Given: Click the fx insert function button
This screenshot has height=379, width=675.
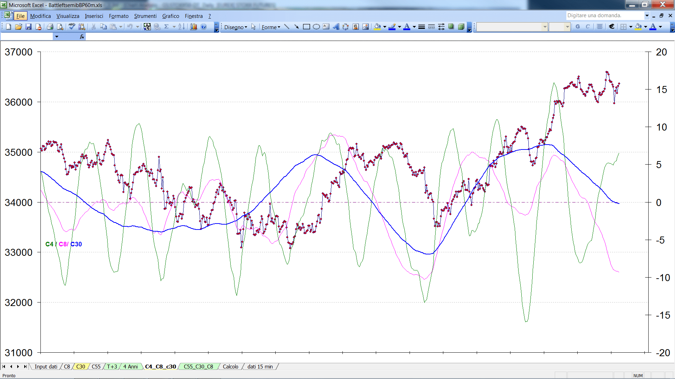Looking at the screenshot, I should pos(82,36).
